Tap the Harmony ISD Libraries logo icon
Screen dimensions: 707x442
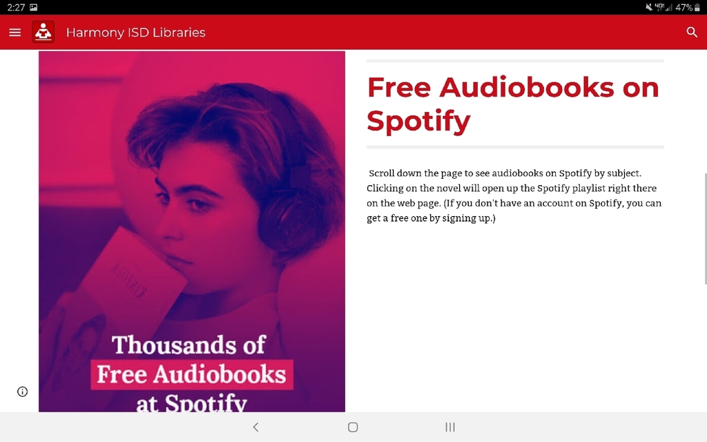coord(43,32)
